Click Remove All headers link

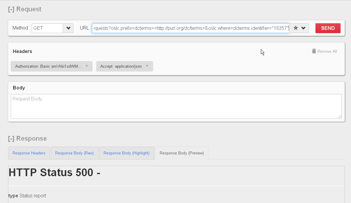click(x=327, y=51)
